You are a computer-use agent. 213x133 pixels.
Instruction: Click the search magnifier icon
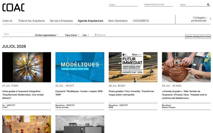[x=208, y=5]
